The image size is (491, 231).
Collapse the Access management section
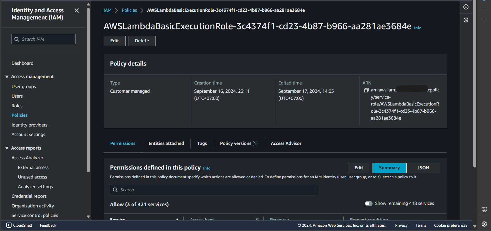click(x=7, y=77)
